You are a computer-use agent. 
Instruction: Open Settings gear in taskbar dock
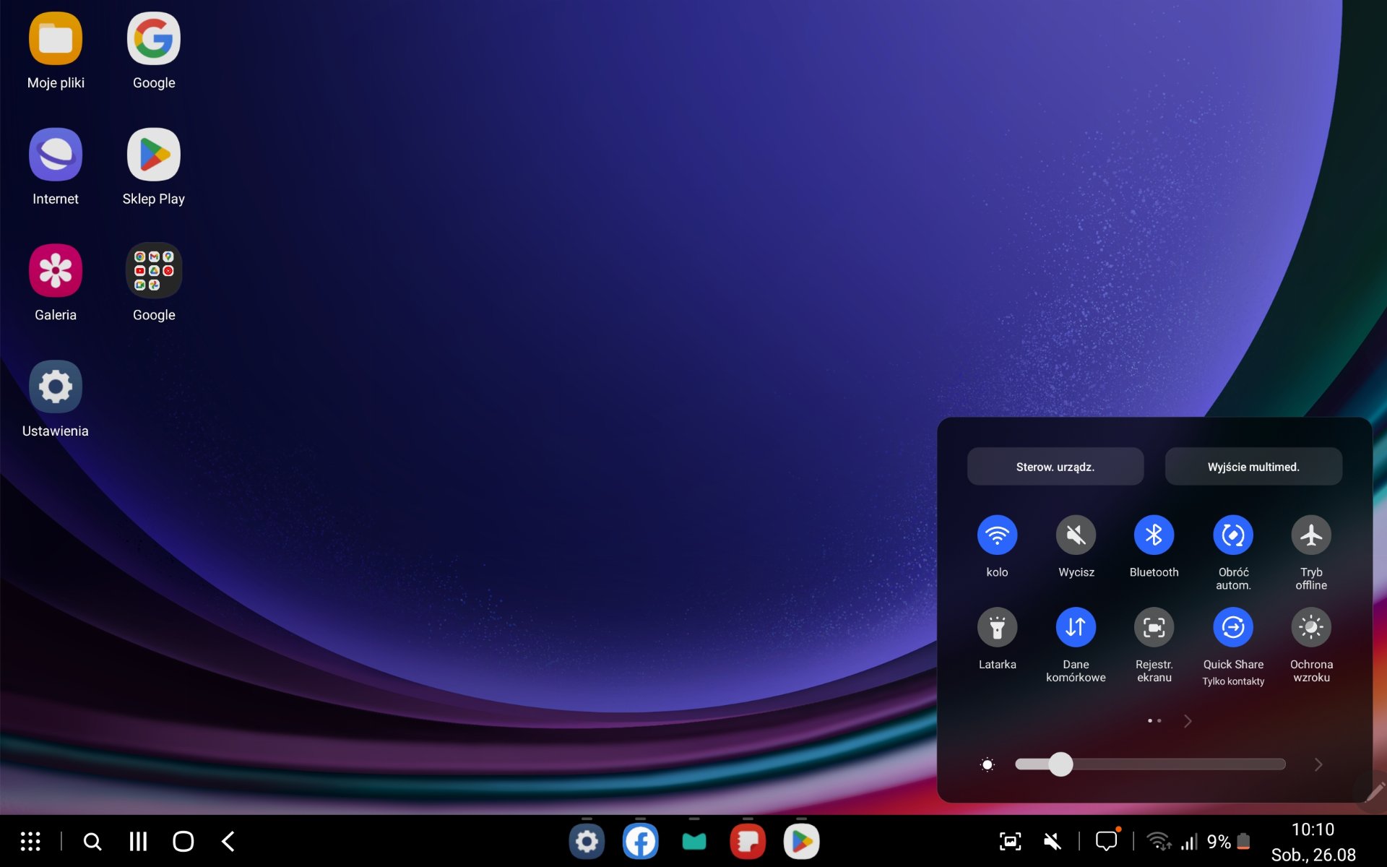(x=587, y=841)
